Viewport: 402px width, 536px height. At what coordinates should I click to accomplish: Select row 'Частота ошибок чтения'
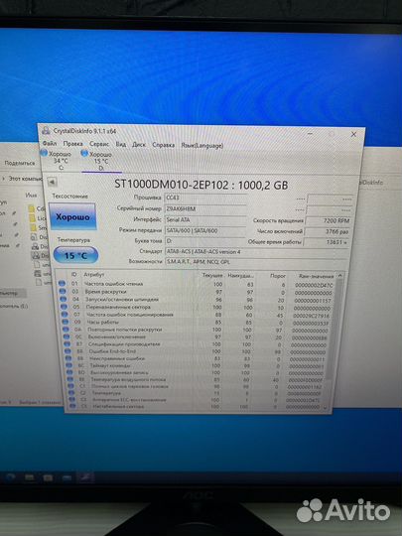pos(197,284)
